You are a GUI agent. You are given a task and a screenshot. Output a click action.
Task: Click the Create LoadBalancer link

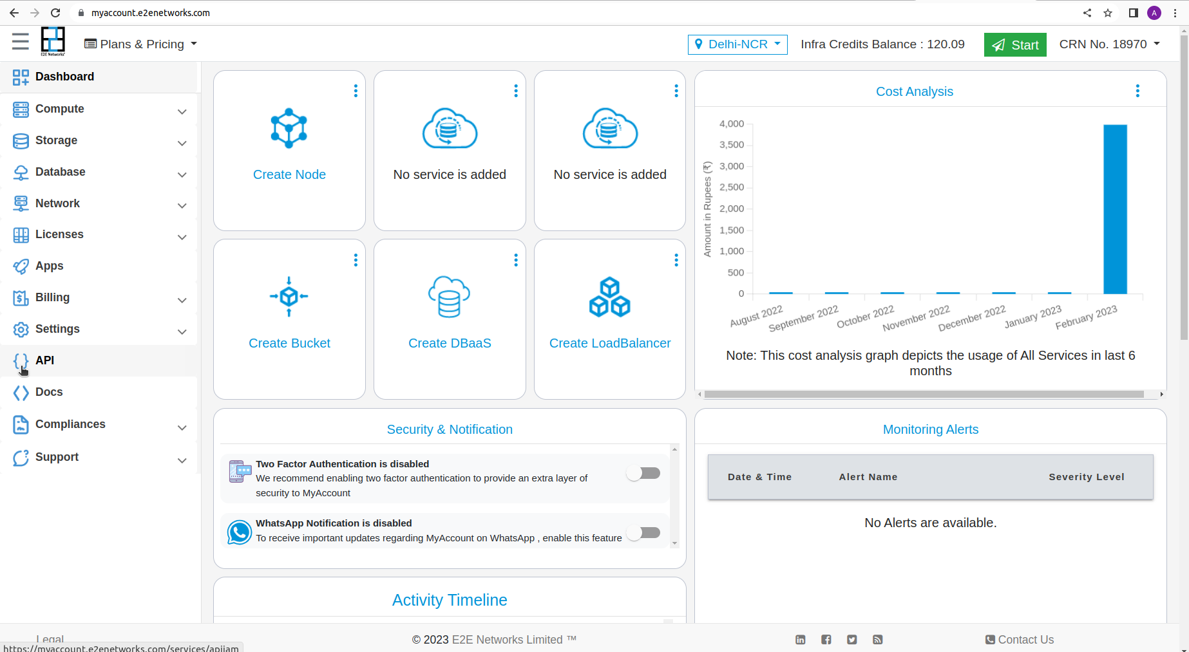[x=610, y=343]
